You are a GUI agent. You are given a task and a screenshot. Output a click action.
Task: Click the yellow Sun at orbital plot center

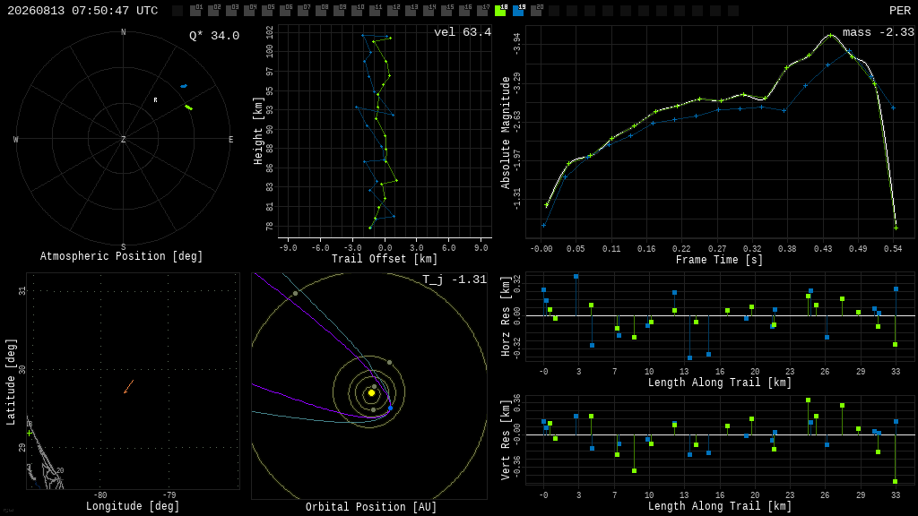371,393
